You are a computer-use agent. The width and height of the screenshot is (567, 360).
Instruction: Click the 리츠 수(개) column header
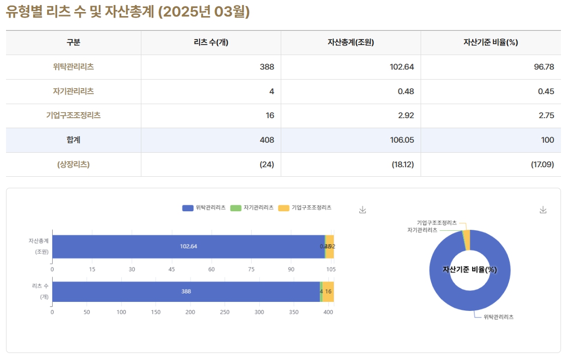(211, 43)
